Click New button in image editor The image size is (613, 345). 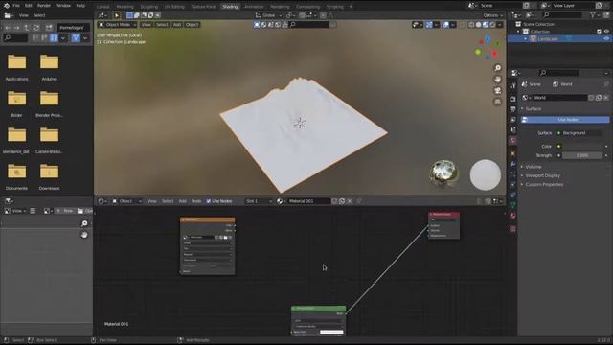point(65,211)
